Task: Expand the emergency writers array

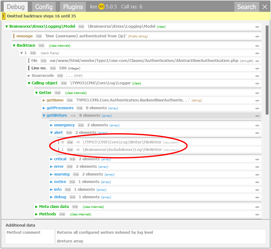Action: 52,125
